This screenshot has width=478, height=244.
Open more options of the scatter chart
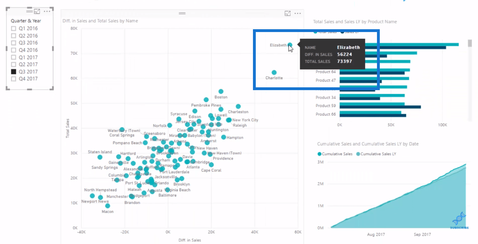(297, 13)
